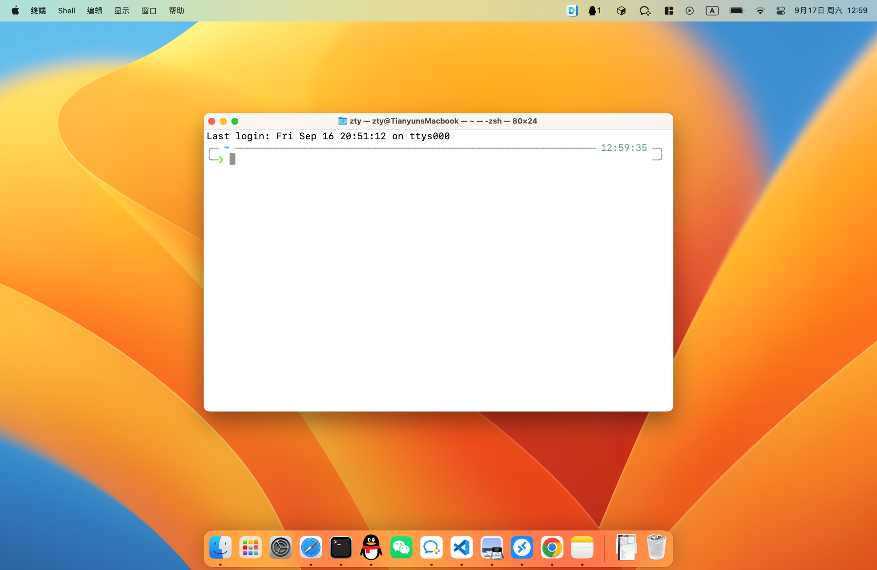
Task: Click the chat bubble menu bar icon
Action: pos(645,10)
